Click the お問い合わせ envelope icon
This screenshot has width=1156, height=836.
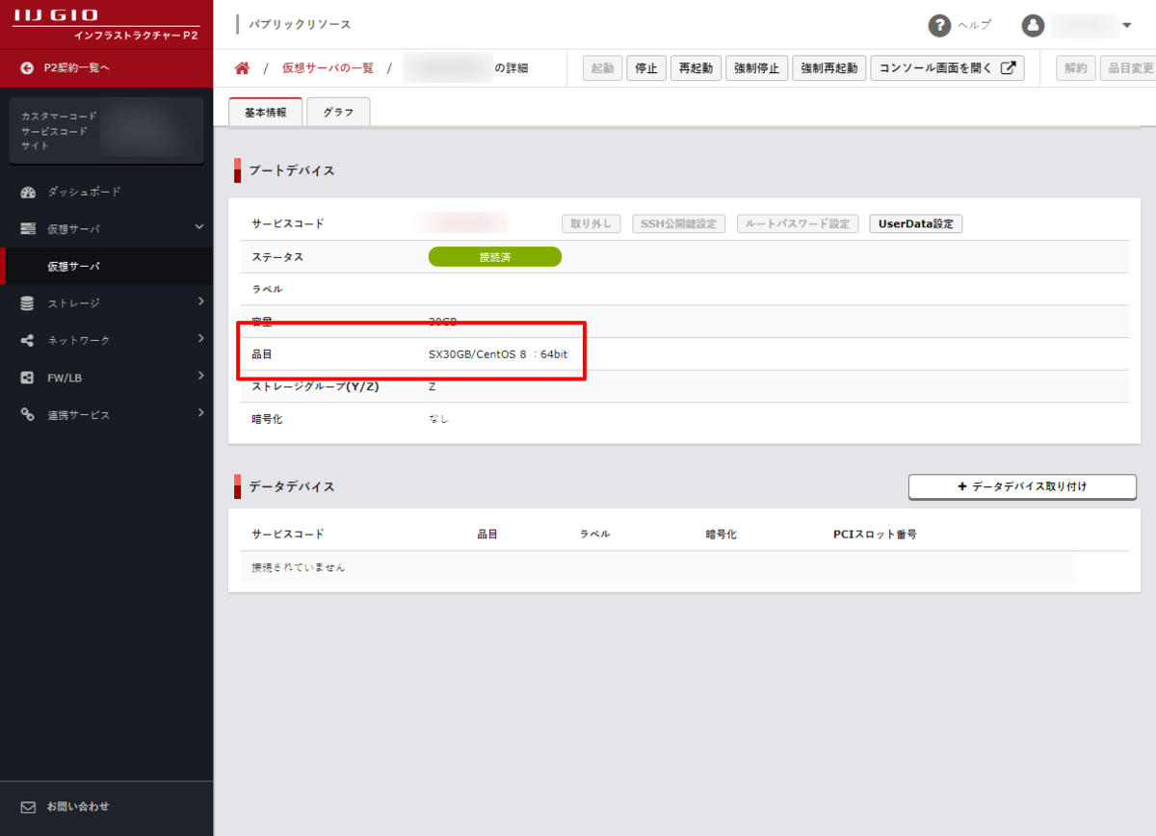(x=28, y=806)
